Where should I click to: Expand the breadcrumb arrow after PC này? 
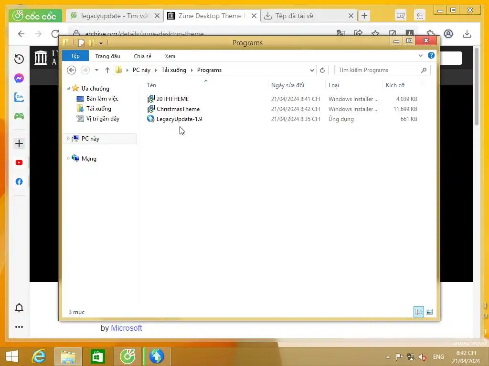[156, 70]
